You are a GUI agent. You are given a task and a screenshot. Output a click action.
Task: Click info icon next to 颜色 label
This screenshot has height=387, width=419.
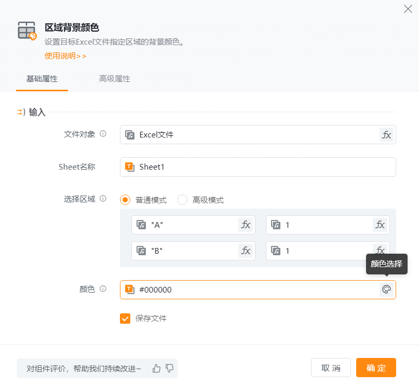pyautogui.click(x=103, y=289)
